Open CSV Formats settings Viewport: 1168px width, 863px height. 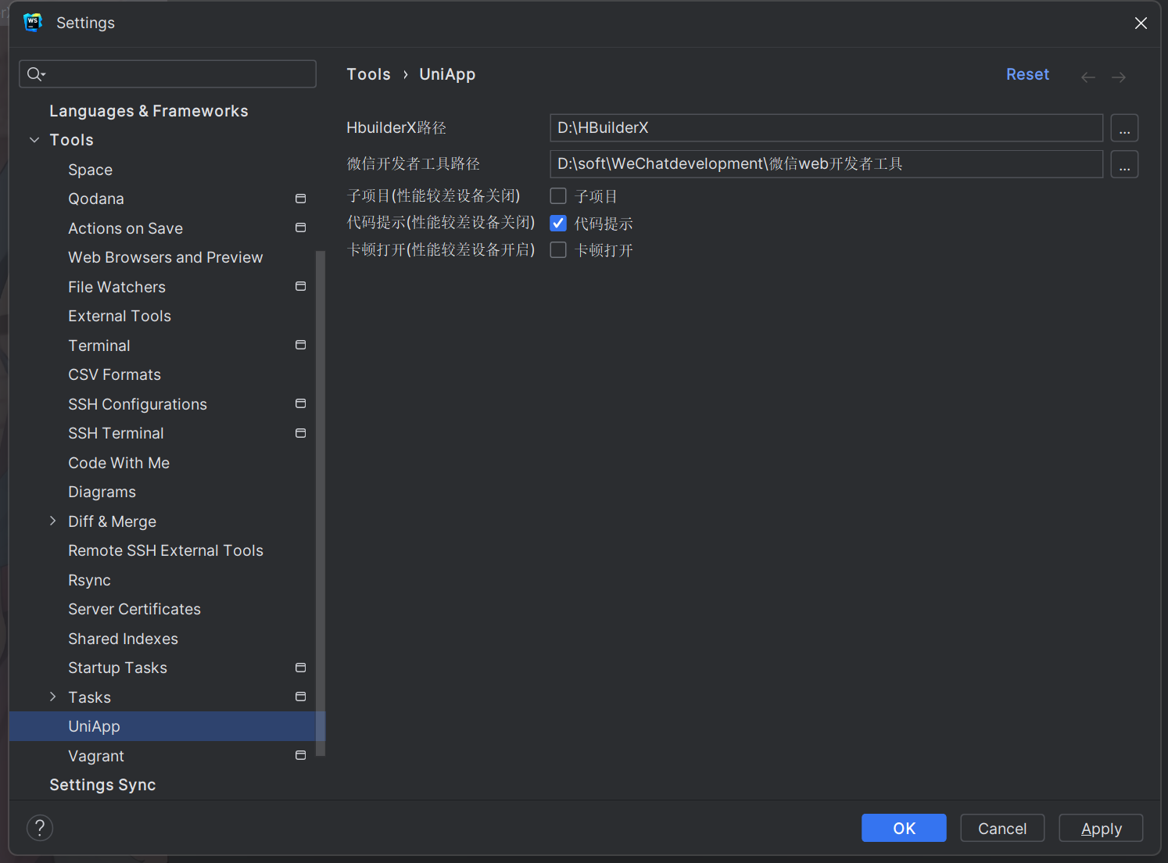(114, 374)
